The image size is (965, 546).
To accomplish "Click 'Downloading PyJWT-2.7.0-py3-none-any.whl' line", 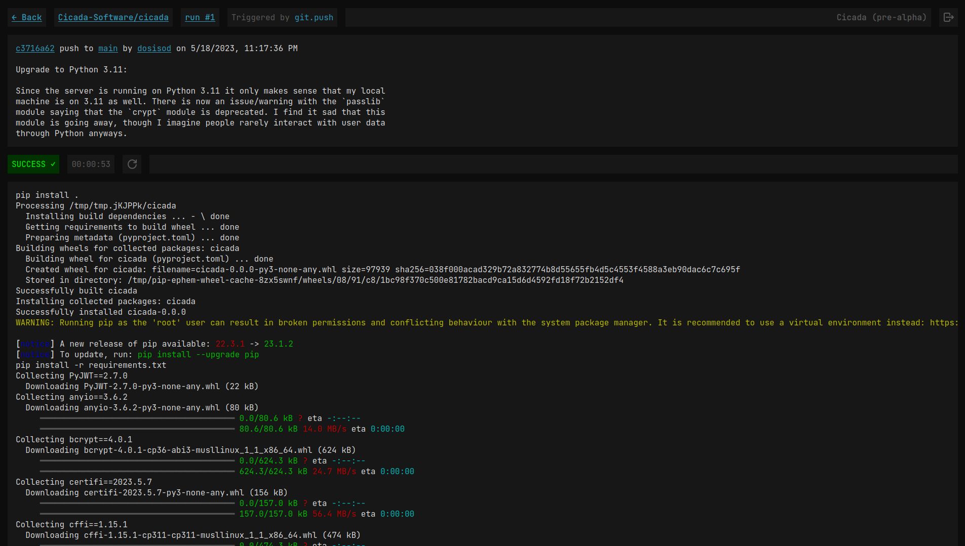I will point(142,387).
